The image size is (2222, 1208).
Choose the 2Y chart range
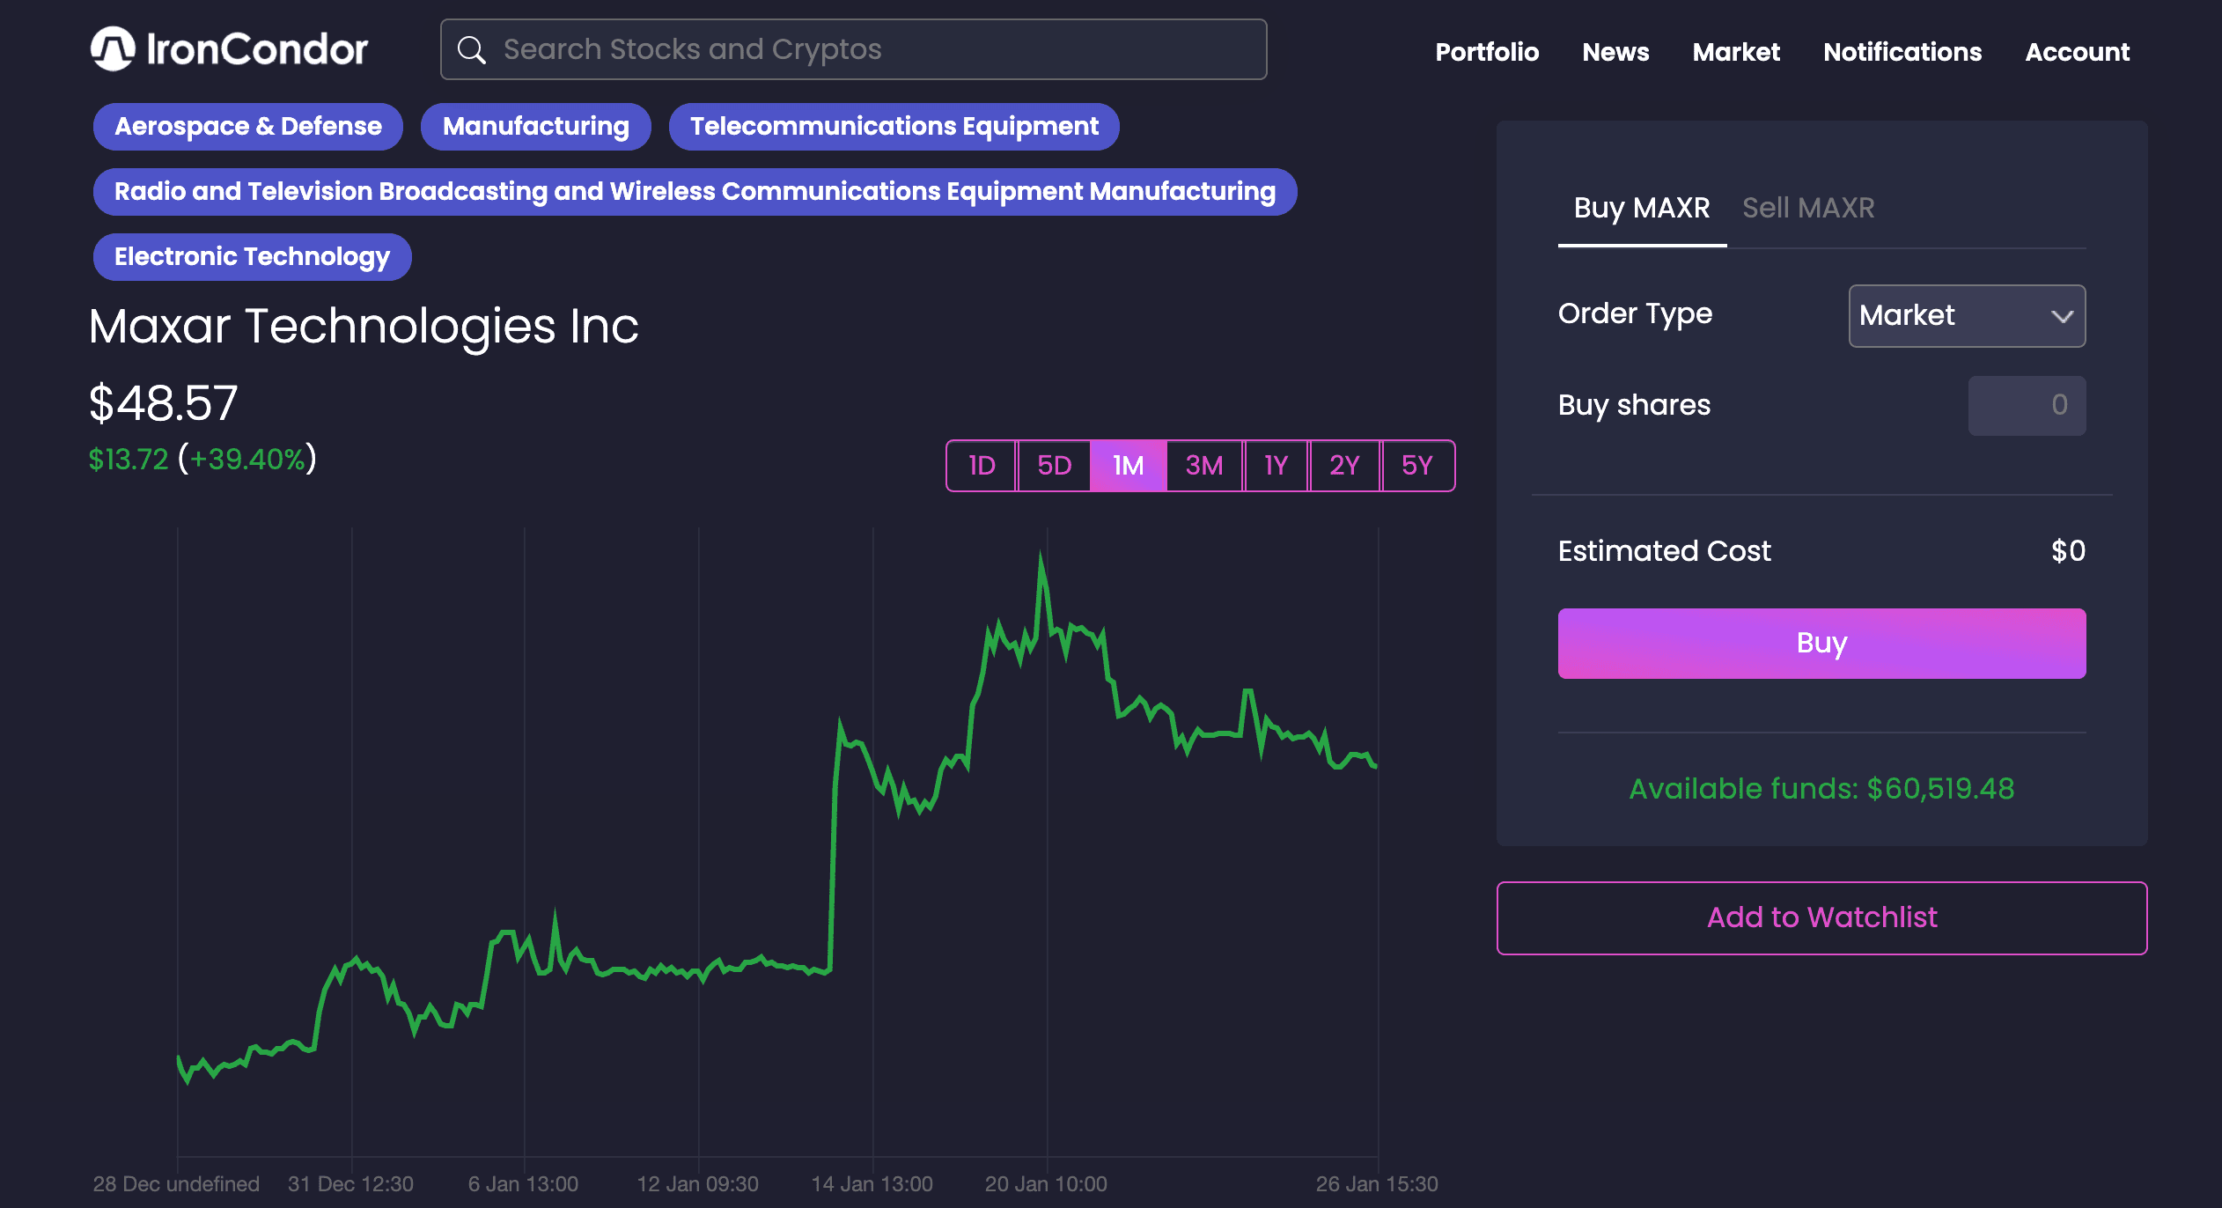point(1344,466)
